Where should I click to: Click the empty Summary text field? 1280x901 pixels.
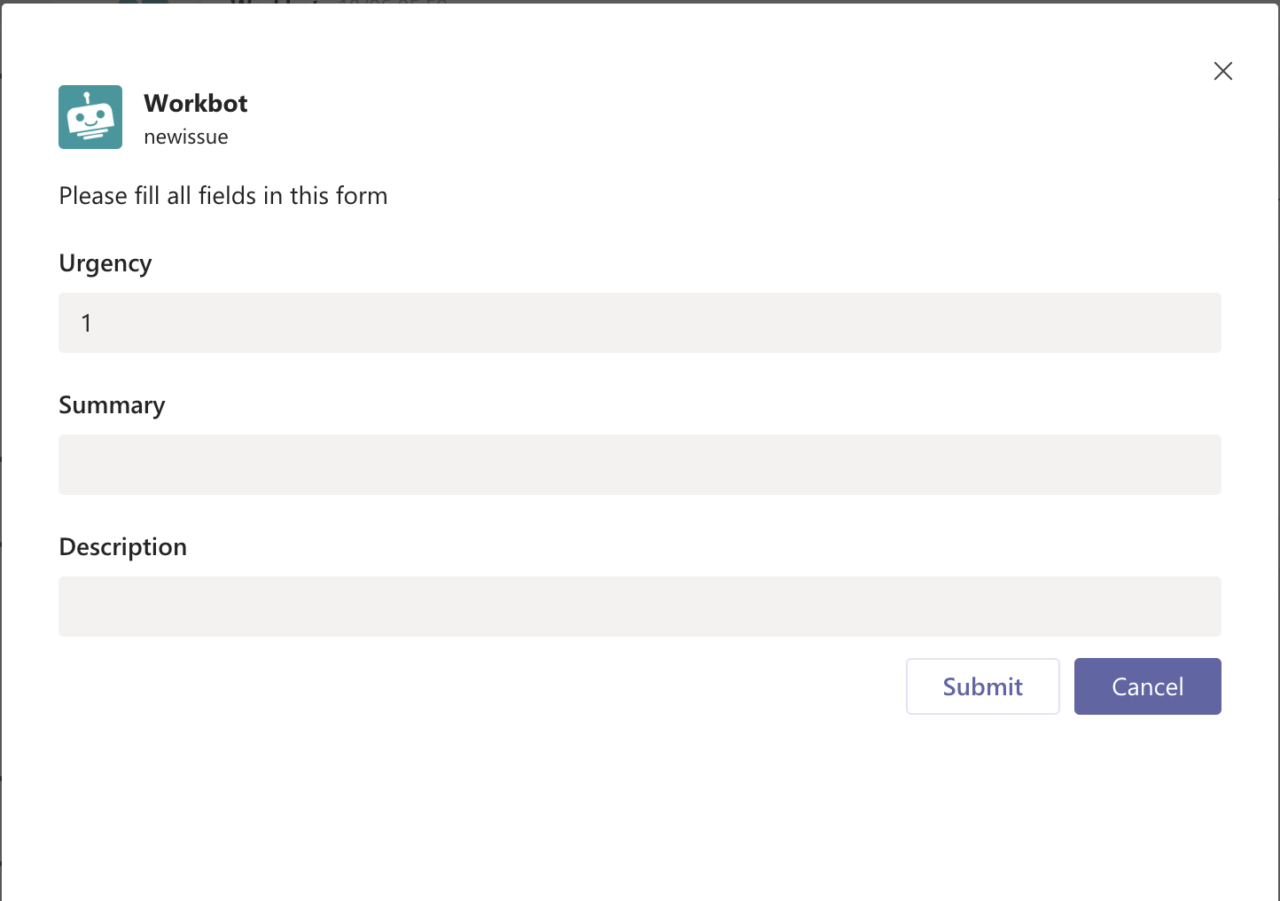pos(640,465)
